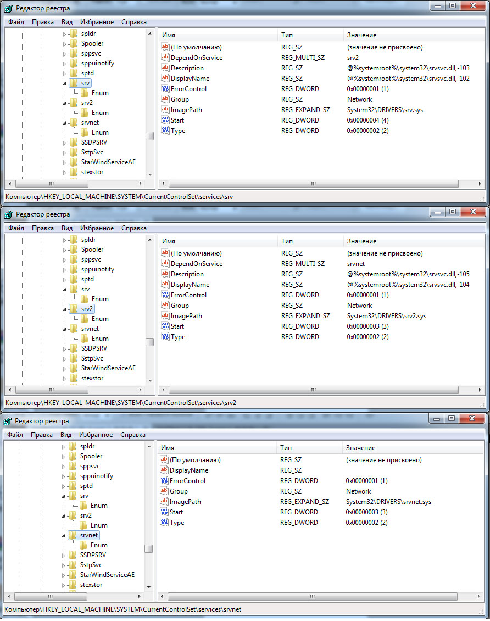
Task: Click the Spooler folder icon in top window
Action: coord(74,43)
